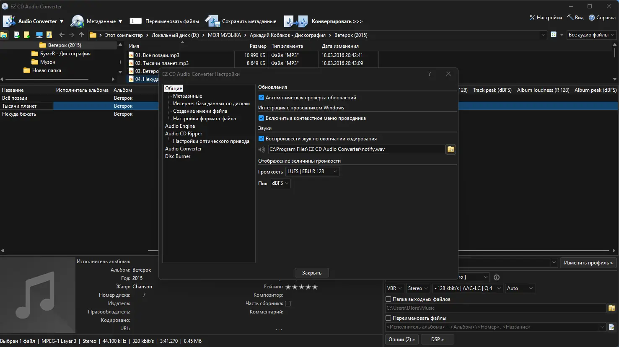Open the Audio Converter mode icon
Screen dimensions: 619x347
click(x=9, y=21)
